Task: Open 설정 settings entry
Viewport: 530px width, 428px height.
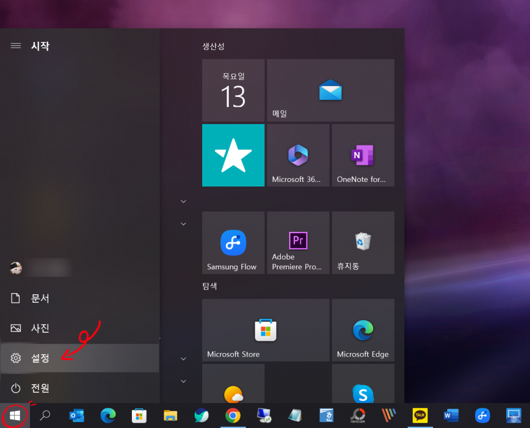Action: (80, 358)
